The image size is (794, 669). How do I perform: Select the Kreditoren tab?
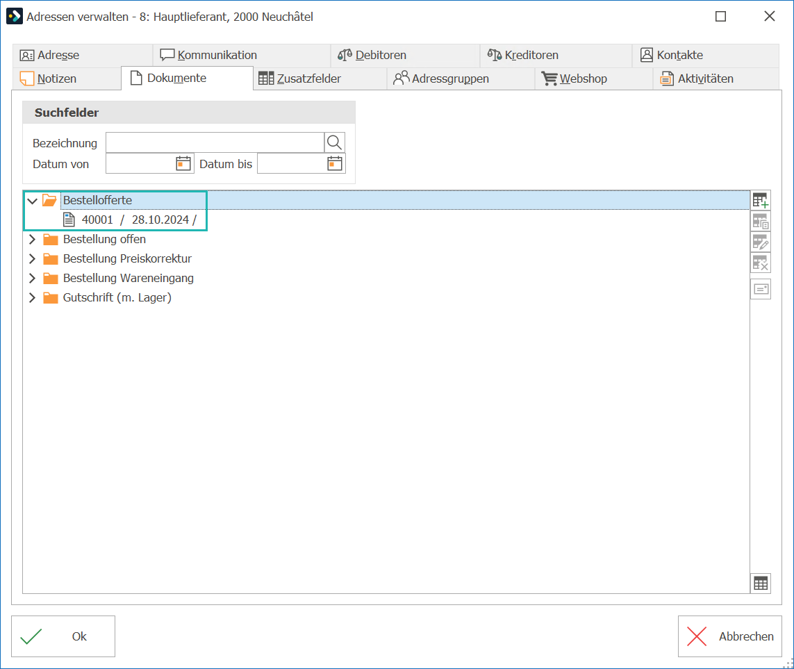(x=556, y=55)
